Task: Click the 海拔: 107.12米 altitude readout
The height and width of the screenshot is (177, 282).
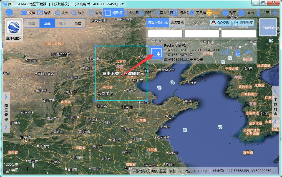Action: click(196, 171)
